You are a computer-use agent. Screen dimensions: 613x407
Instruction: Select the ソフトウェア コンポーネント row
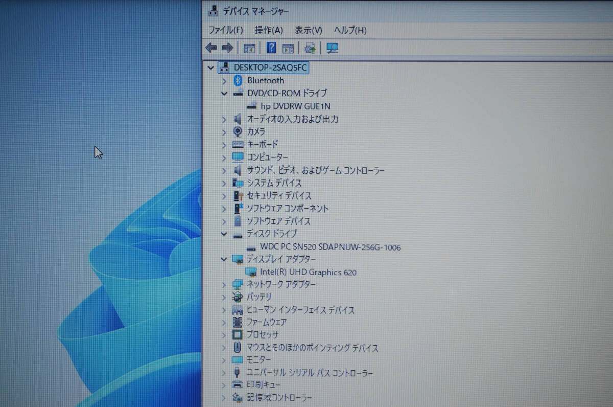288,209
